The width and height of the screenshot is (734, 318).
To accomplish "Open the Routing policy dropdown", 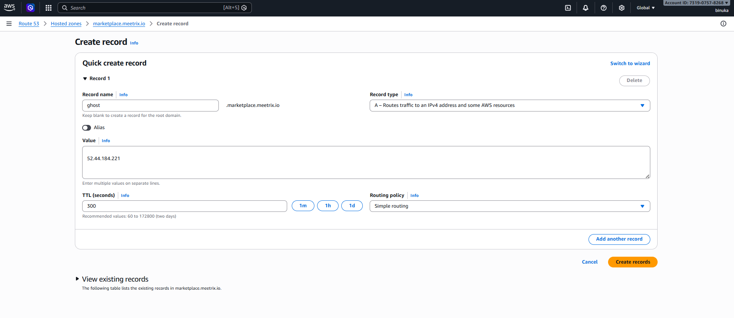I will (510, 206).
